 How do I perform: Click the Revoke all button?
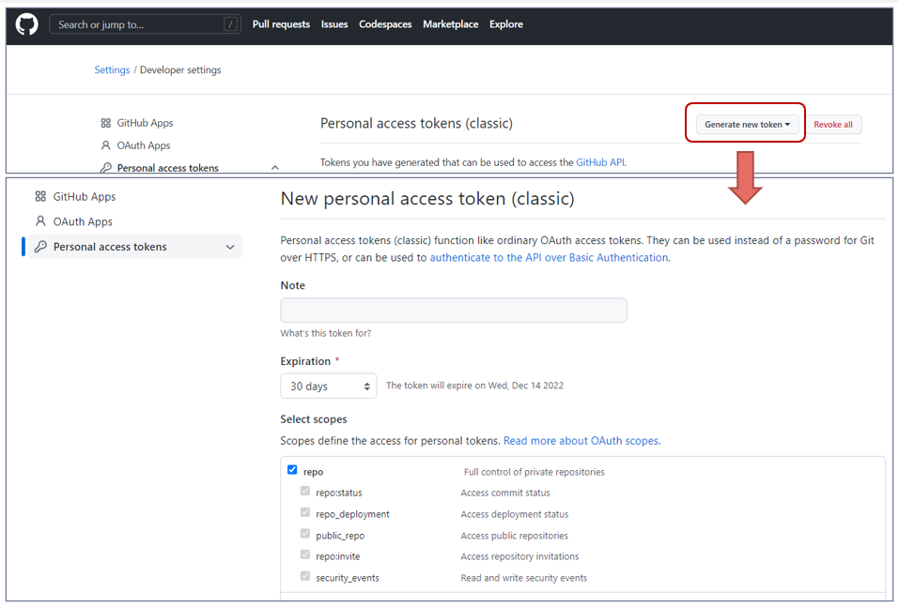tap(833, 124)
